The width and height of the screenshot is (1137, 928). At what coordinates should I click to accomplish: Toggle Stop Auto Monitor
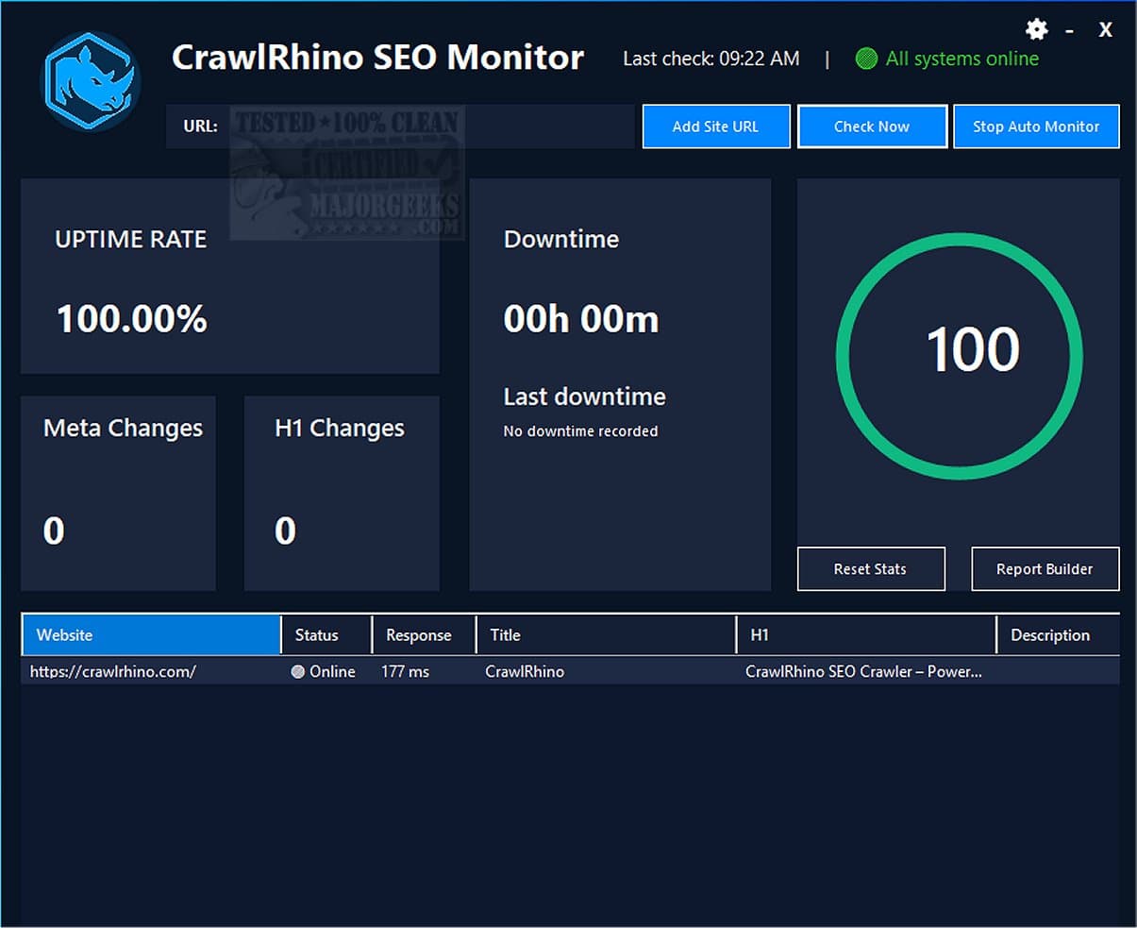[x=1036, y=126]
